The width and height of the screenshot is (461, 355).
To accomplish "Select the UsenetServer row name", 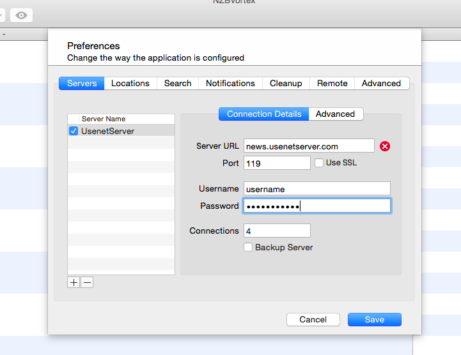I will coord(107,132).
